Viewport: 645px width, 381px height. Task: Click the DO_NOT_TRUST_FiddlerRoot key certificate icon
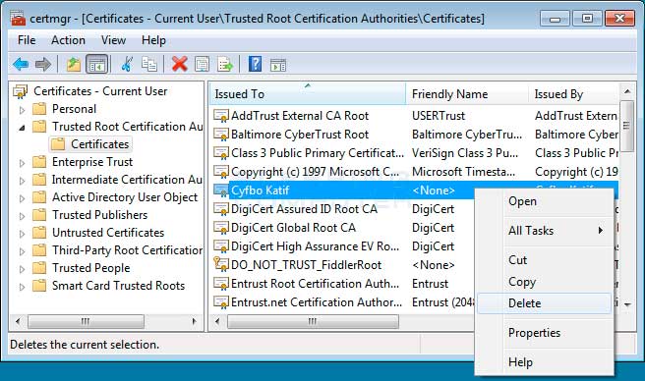(x=221, y=265)
